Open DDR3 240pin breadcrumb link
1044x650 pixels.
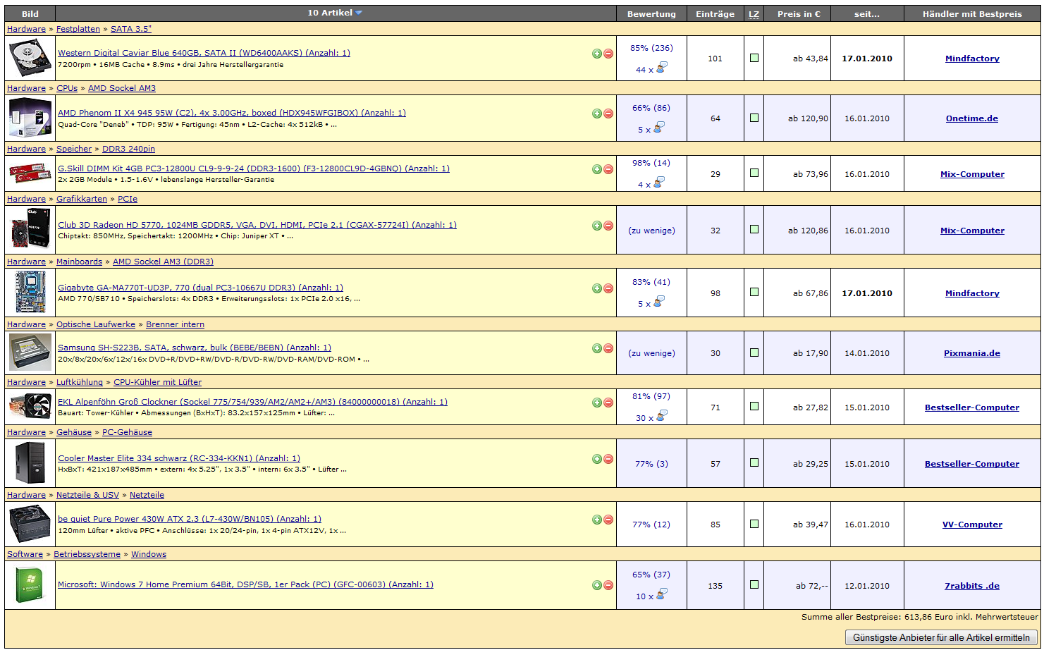(128, 149)
